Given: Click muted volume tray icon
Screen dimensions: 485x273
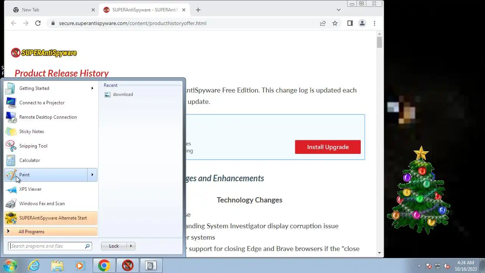Looking at the screenshot, I should point(447,266).
